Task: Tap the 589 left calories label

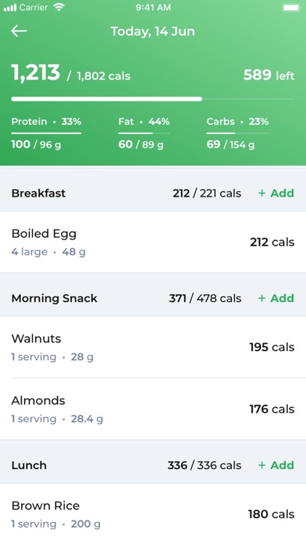Action: [x=269, y=75]
